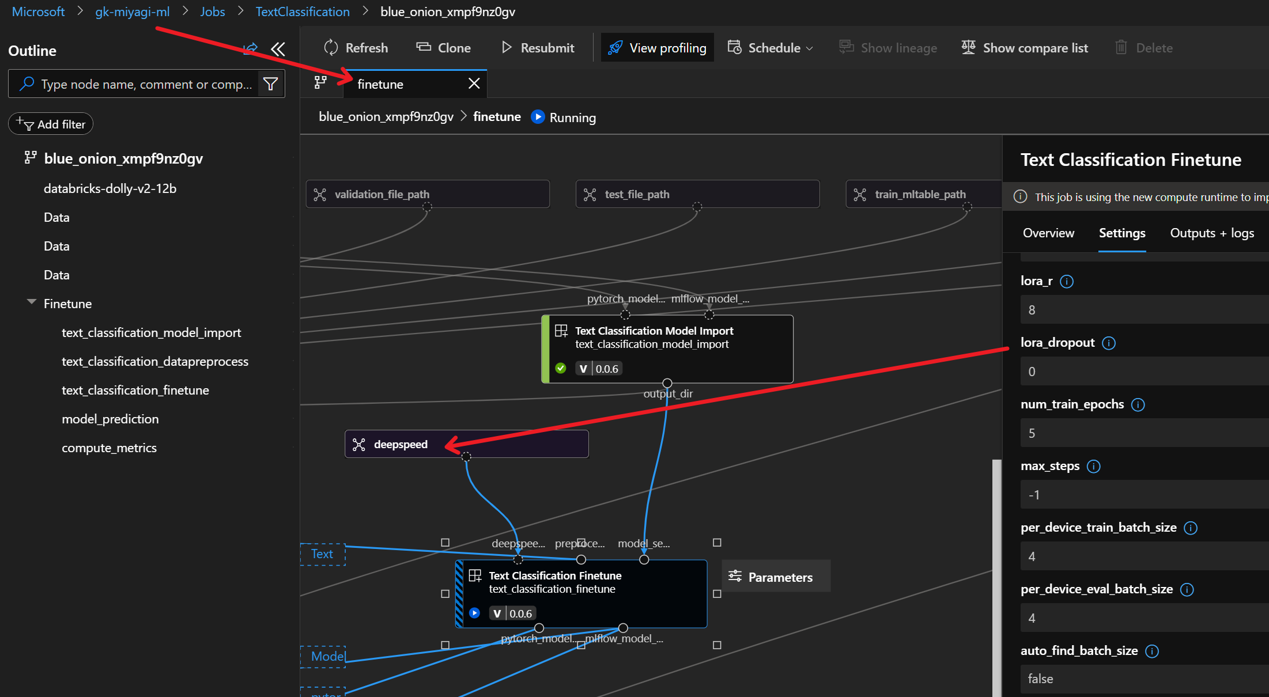Open the Outputs + logs tab
The image size is (1269, 697).
(x=1211, y=233)
